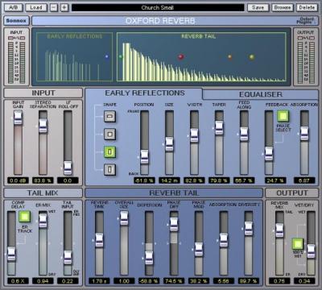Image resolution: width=322 pixels, height=290 pixels.
Task: Click the Position value field
Action: (x=144, y=180)
